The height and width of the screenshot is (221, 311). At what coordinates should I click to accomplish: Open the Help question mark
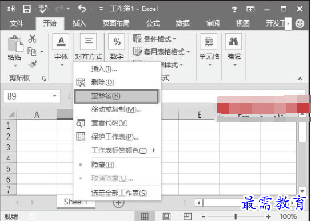pos(234,9)
